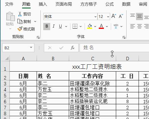Screen dimensions: 149x119
Task: Select column D header
Action: pyautogui.click(x=127, y=58)
